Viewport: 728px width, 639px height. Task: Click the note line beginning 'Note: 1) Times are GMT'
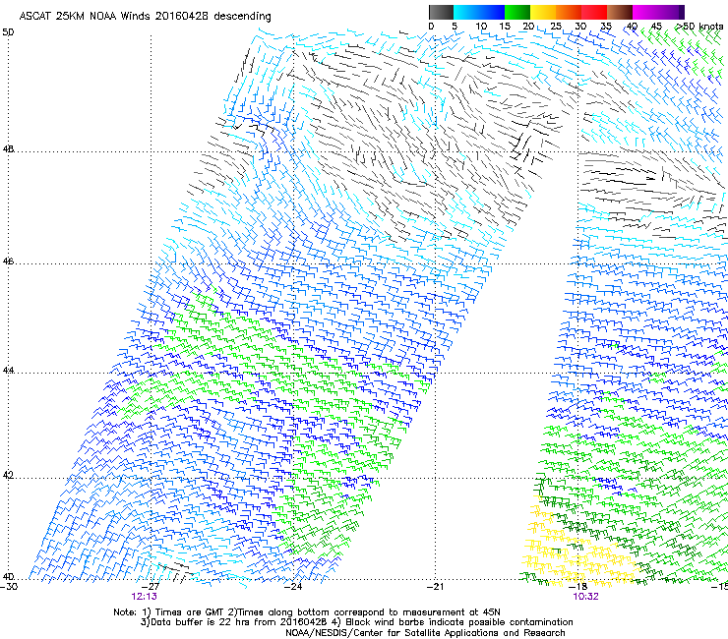[x=307, y=612]
